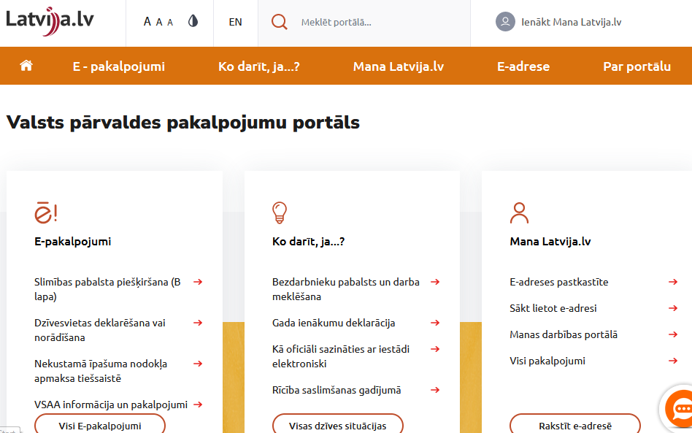Open Visi pakalpojumi via the red arrow
Viewport: 692px width, 433px height.
672,360
